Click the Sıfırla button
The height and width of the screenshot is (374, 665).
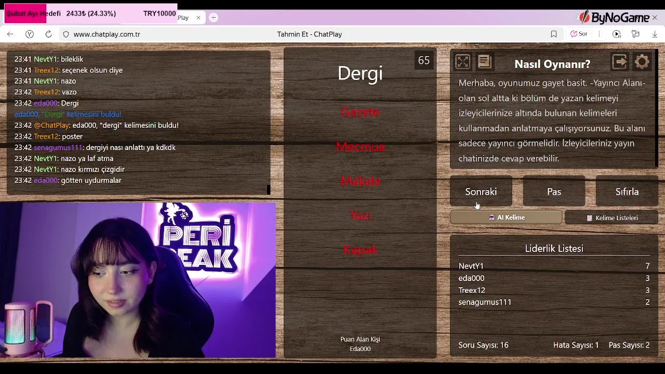coord(627,192)
